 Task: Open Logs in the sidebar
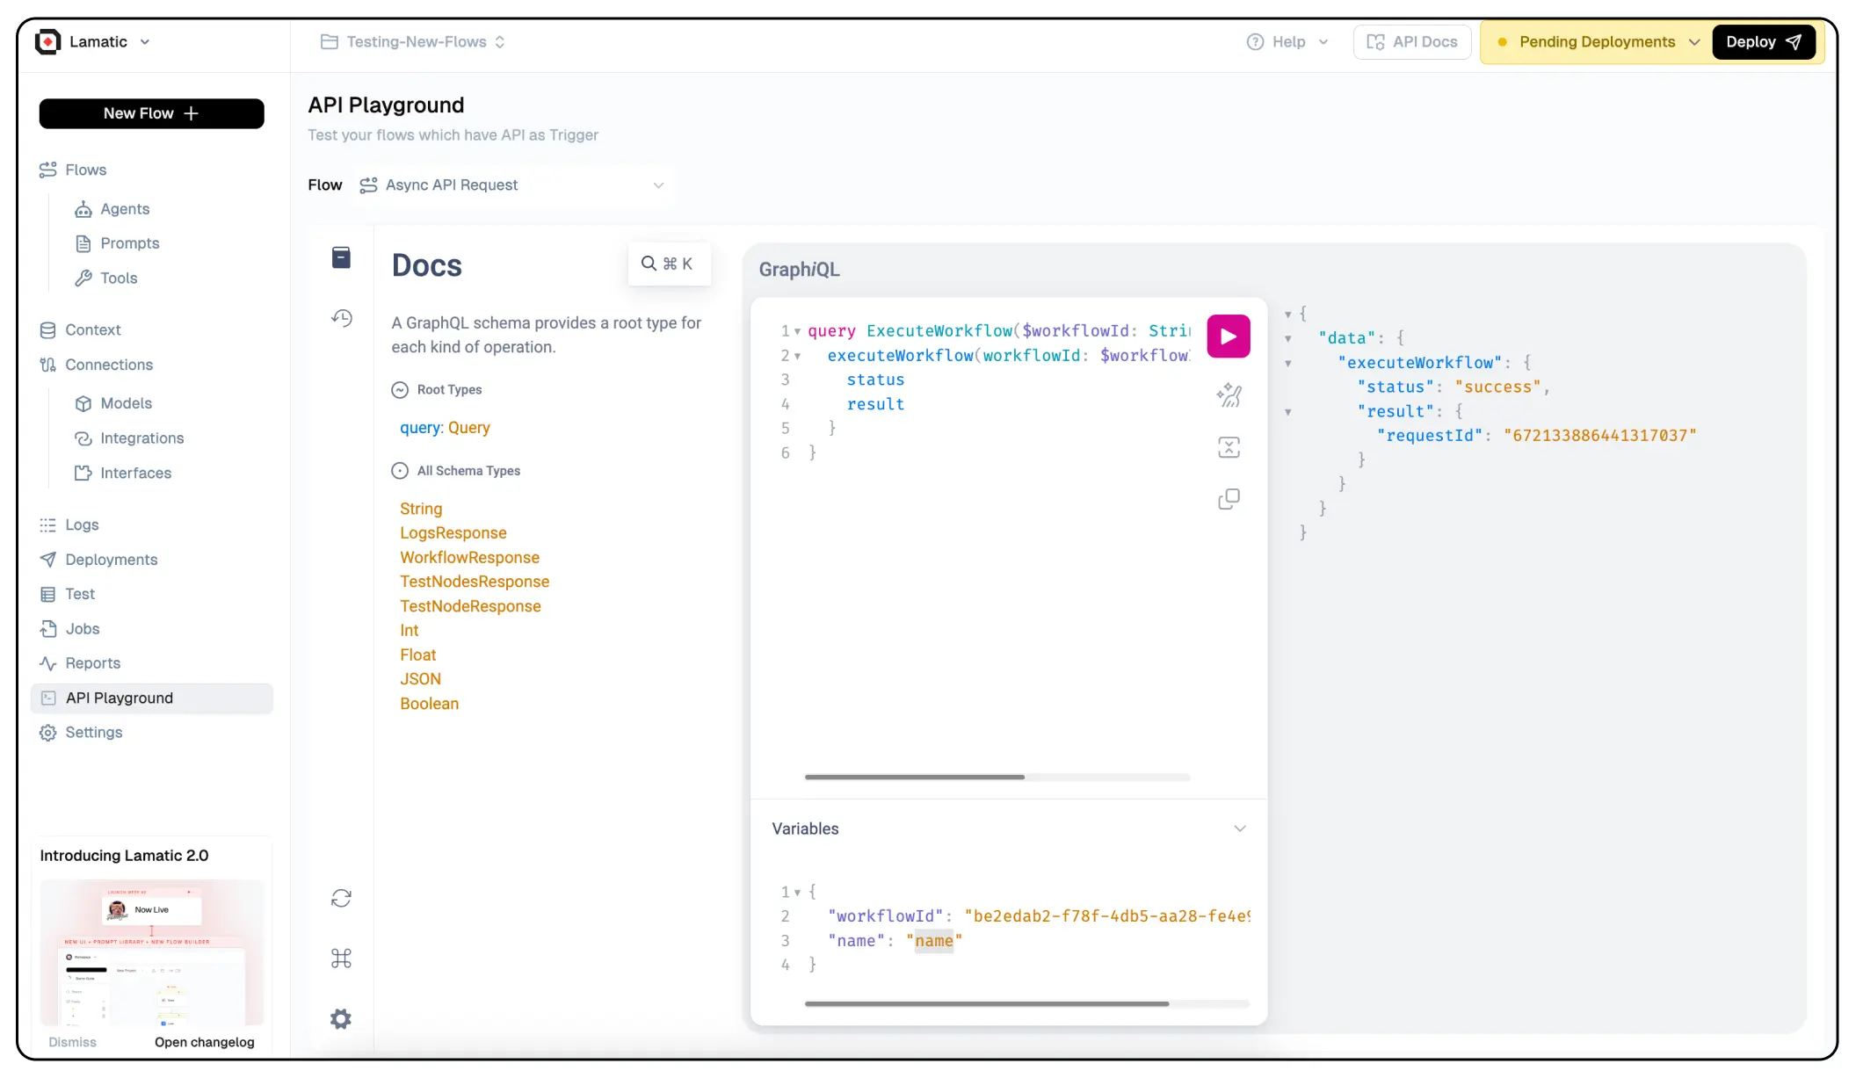click(x=82, y=525)
